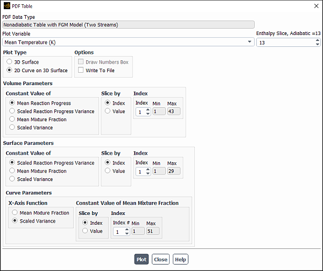Select Mean Mixture Fraction in Surface Parameters
This screenshot has width=323, height=271.
(x=12, y=171)
